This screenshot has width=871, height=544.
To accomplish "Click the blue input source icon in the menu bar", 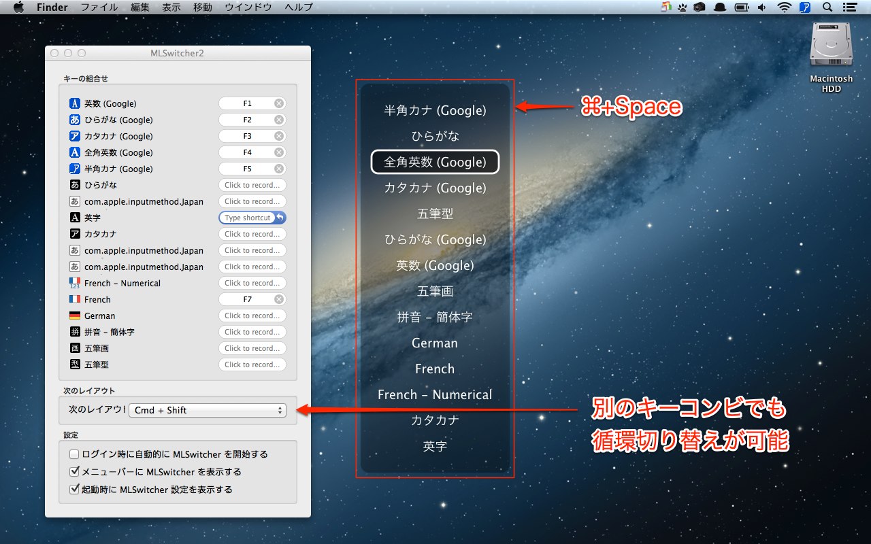I will tap(806, 7).
